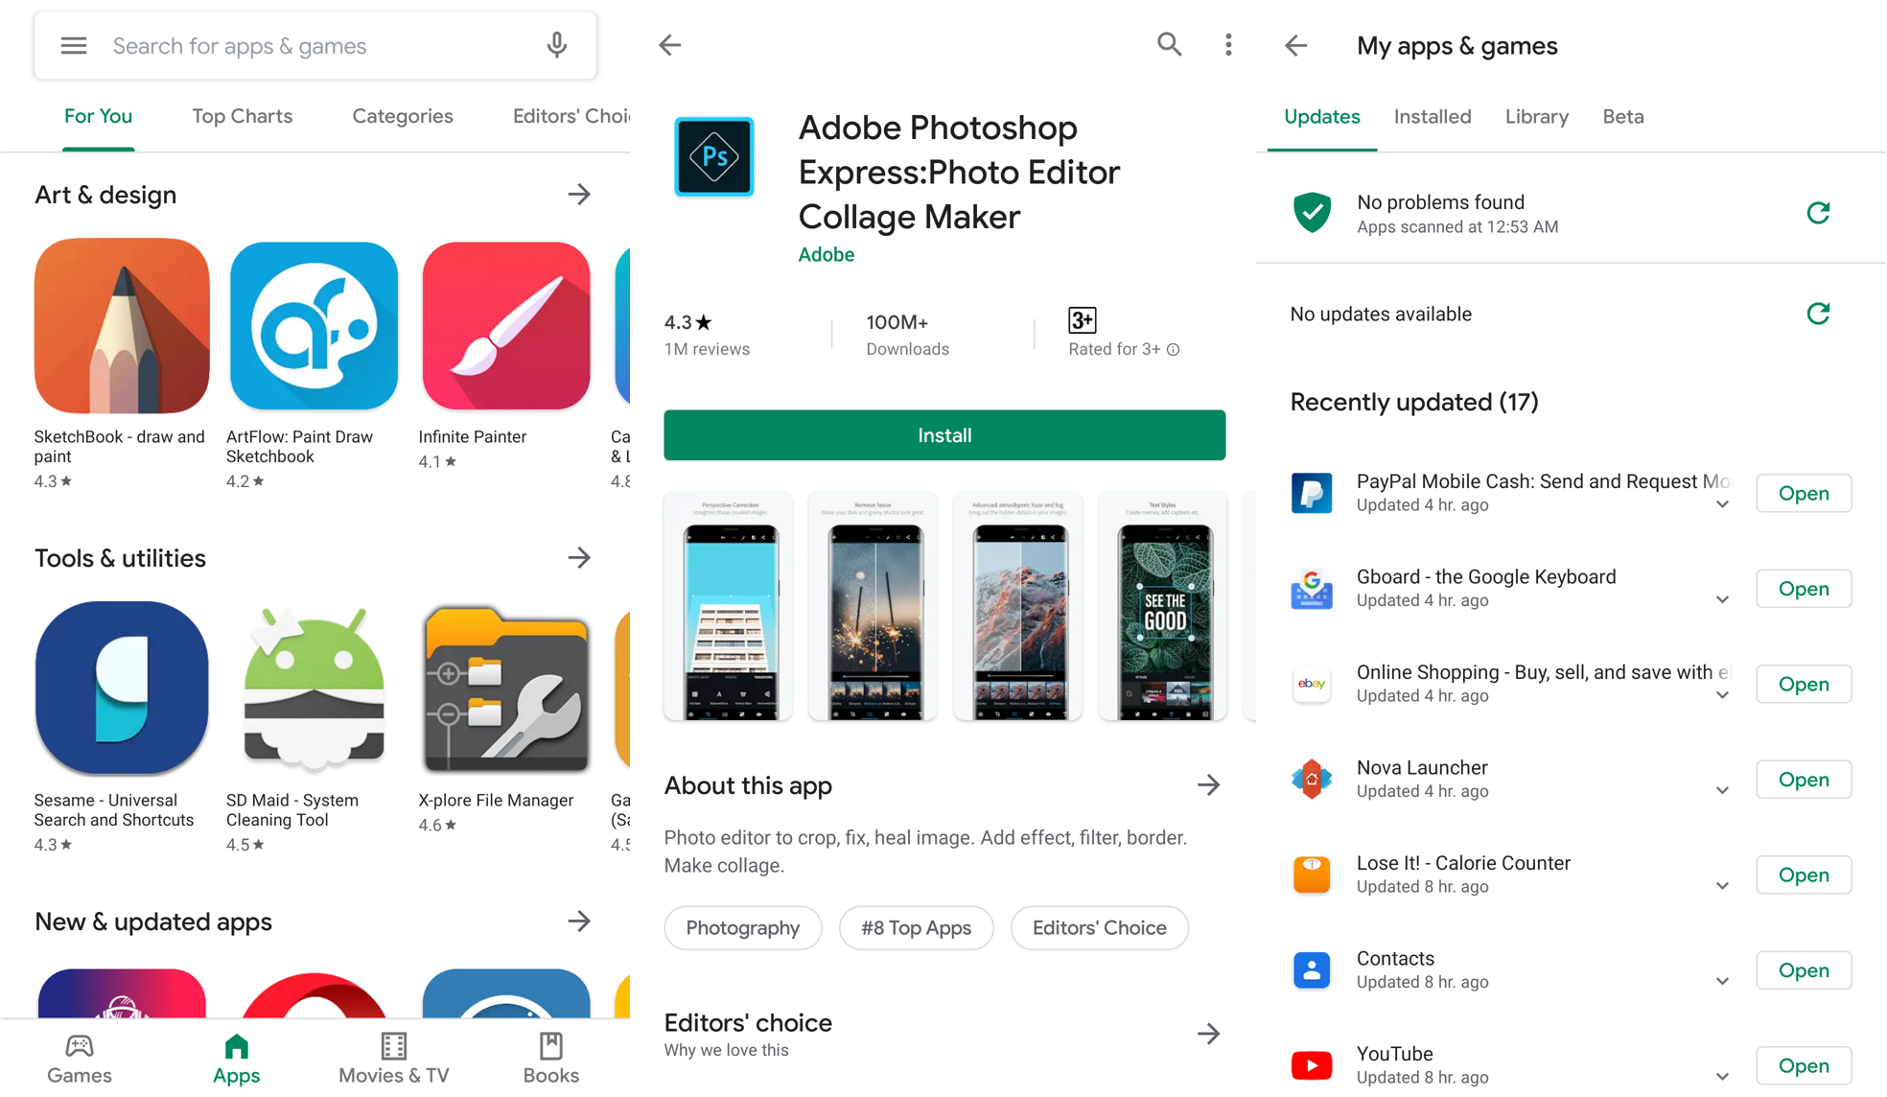The image size is (1887, 1097).
Task: Open the X-plore File Manager icon
Action: (x=506, y=688)
